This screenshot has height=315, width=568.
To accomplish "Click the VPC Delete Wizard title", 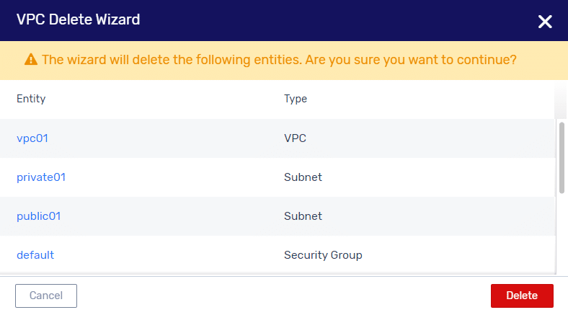I will (79, 19).
